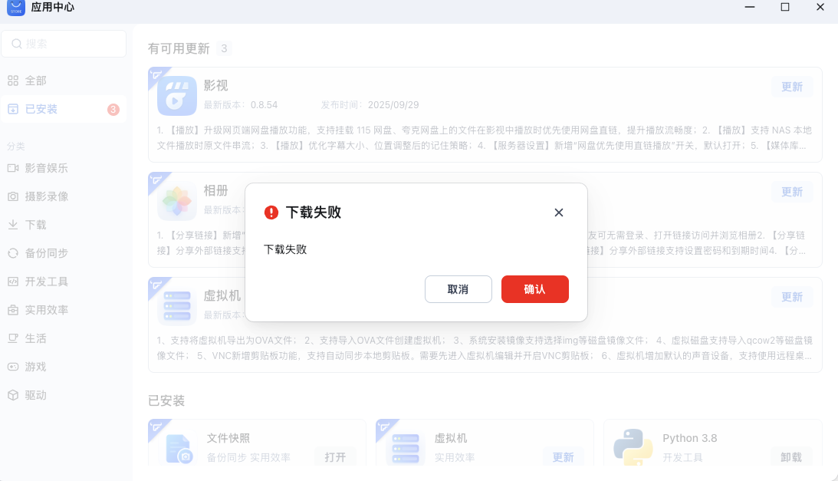This screenshot has width=838, height=481.
Task: Update the 相册 app
Action: 792,192
